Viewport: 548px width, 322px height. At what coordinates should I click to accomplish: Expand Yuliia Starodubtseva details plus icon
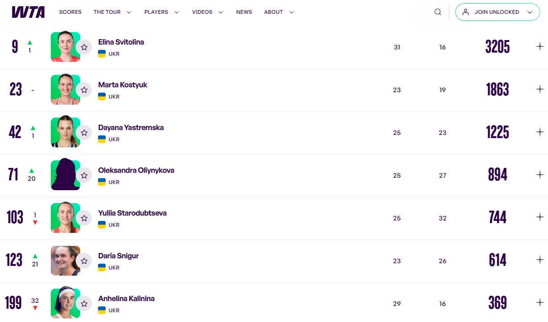point(540,217)
